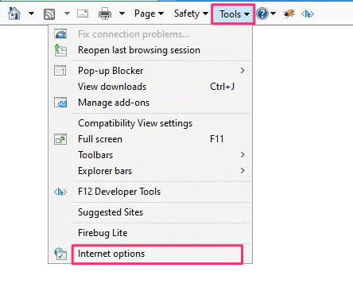Open the Page menu
The image size is (353, 291).
click(x=149, y=14)
